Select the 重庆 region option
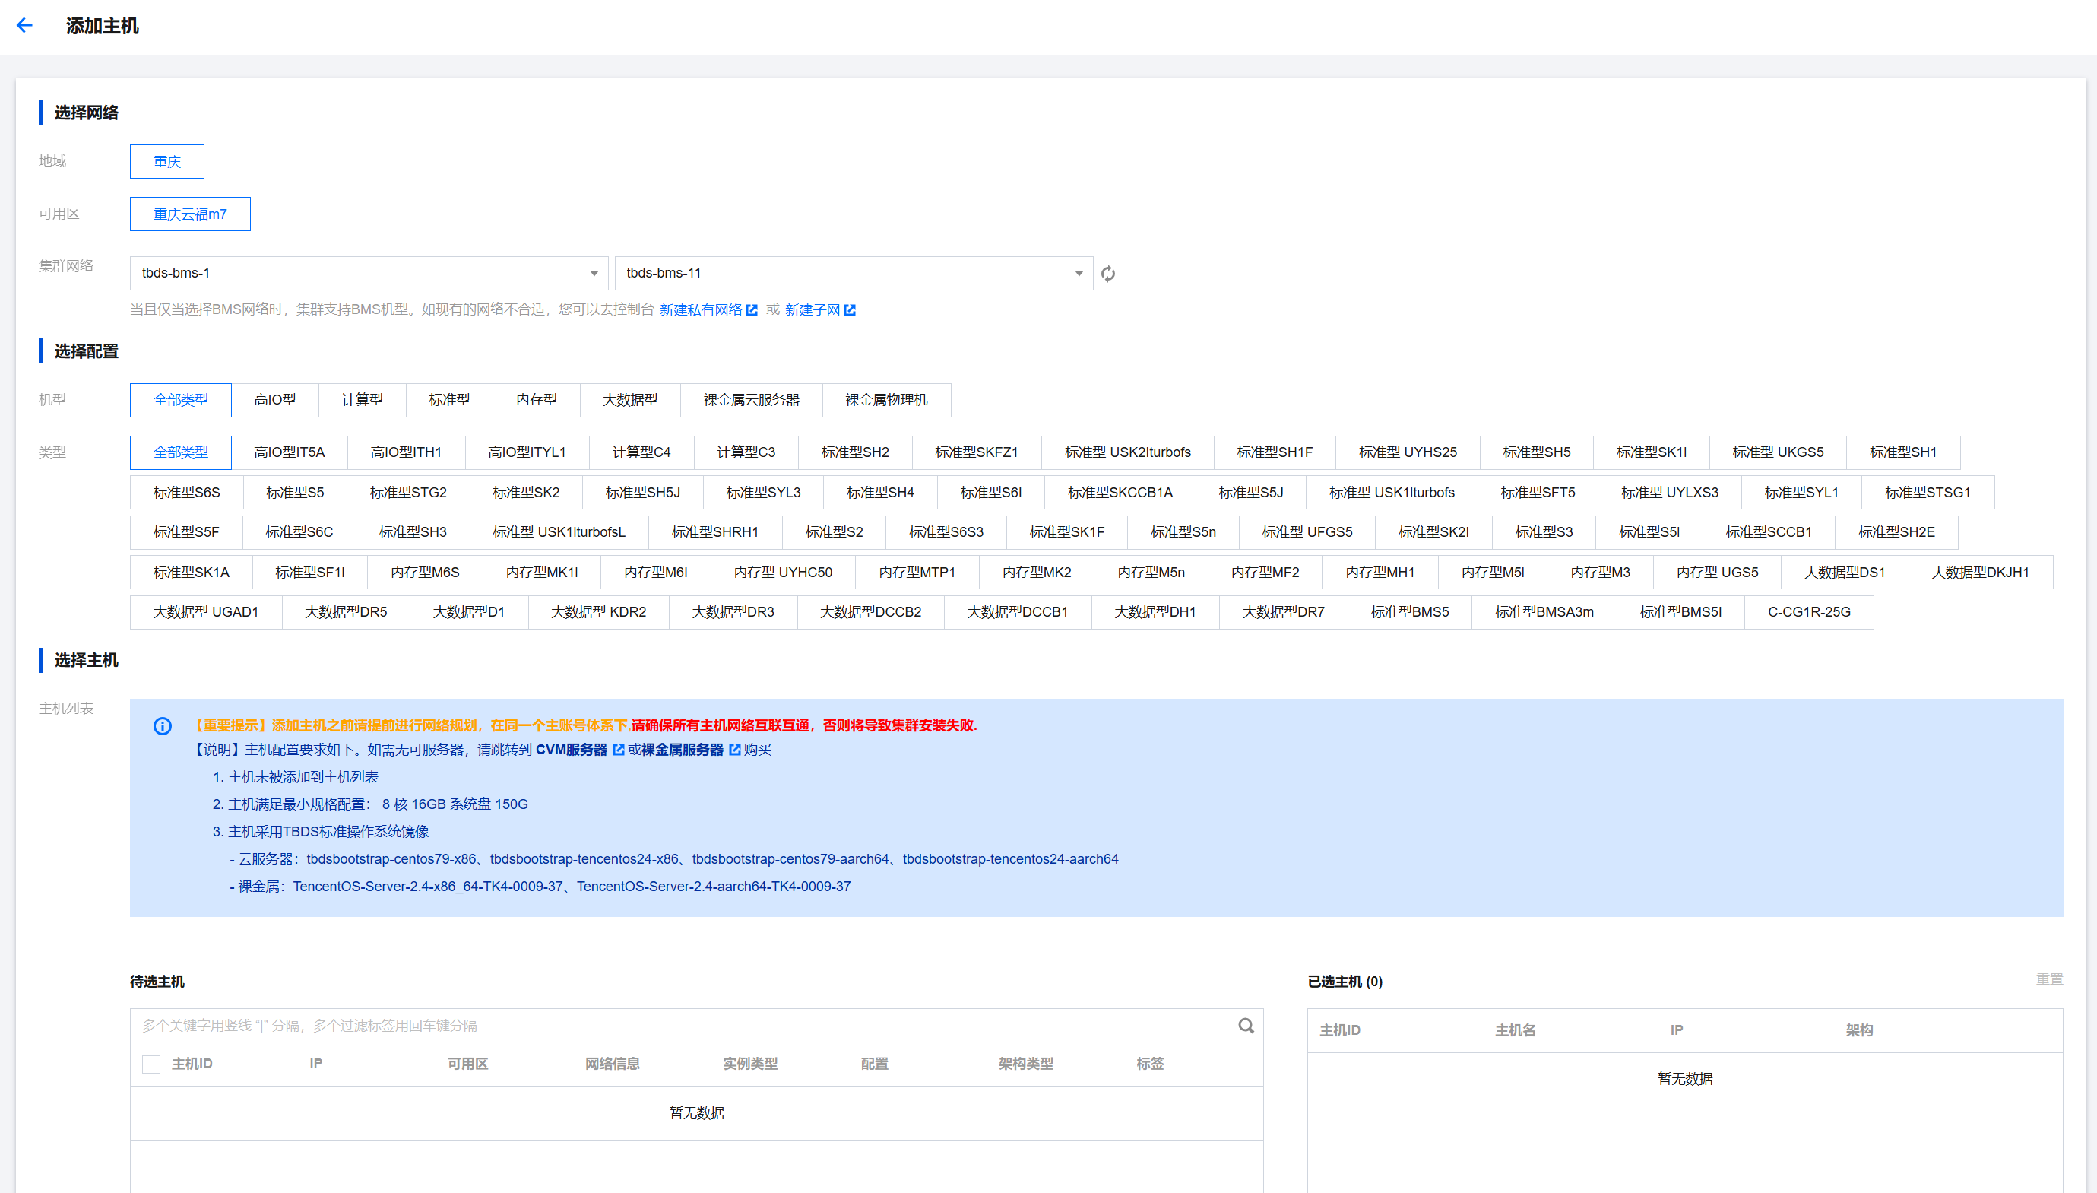The height and width of the screenshot is (1193, 2097). (x=167, y=161)
